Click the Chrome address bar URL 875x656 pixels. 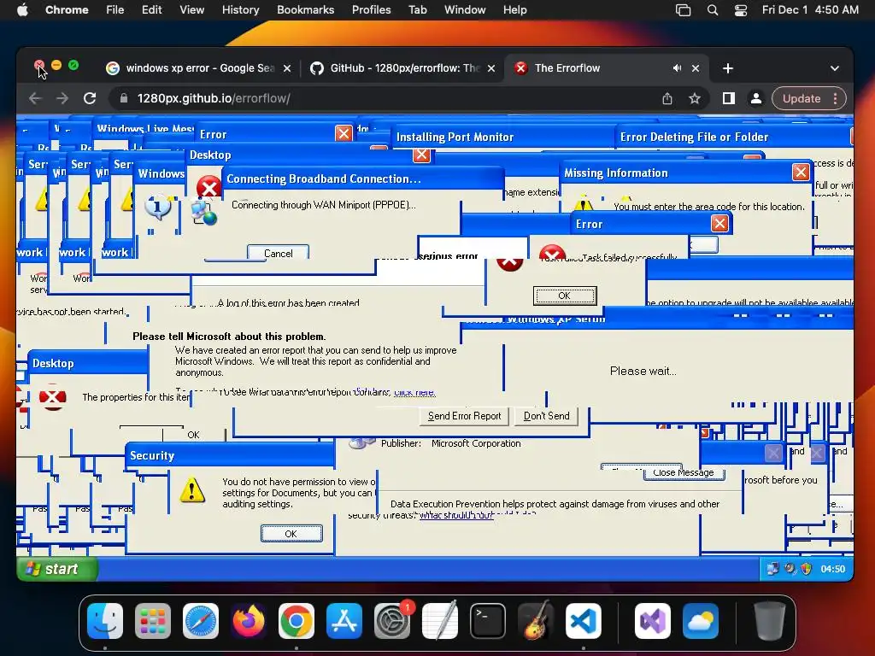213,99
